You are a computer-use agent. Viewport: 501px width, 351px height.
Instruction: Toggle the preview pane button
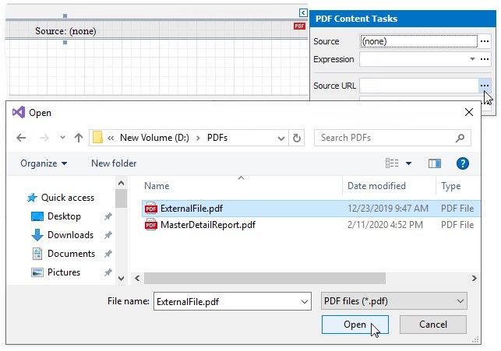click(x=435, y=163)
